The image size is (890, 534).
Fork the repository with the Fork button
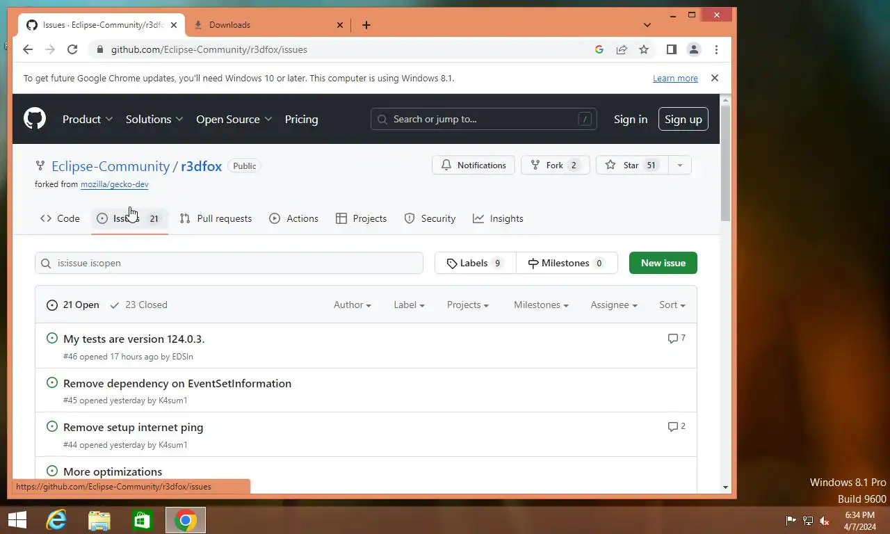click(x=555, y=165)
